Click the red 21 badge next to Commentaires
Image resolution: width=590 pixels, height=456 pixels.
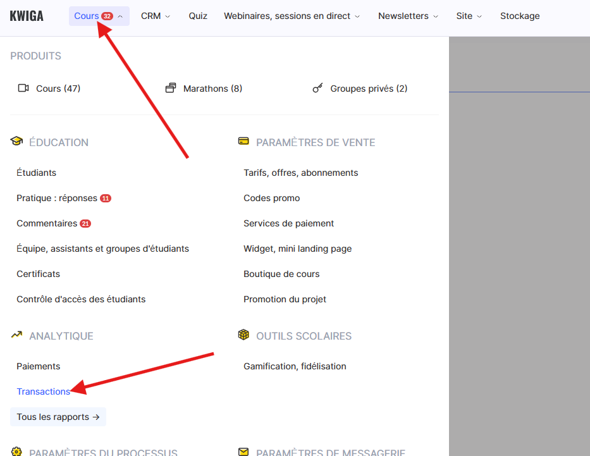point(85,223)
